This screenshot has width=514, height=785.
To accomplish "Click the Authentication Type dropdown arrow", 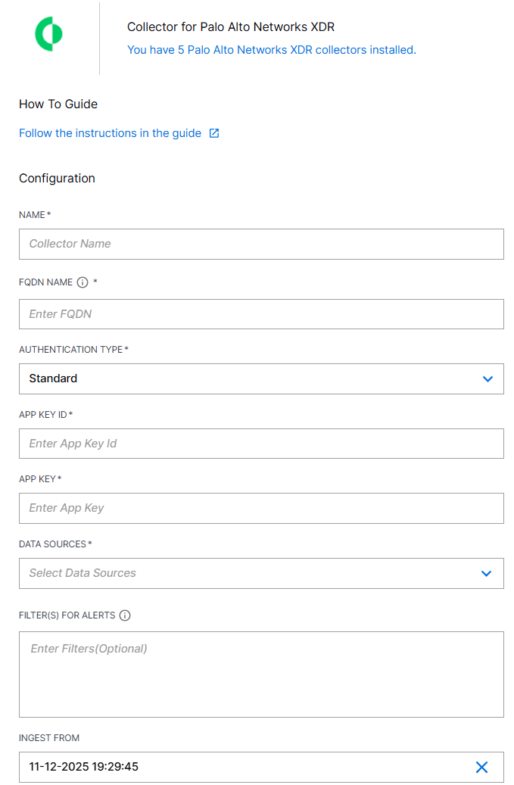I will (x=487, y=378).
